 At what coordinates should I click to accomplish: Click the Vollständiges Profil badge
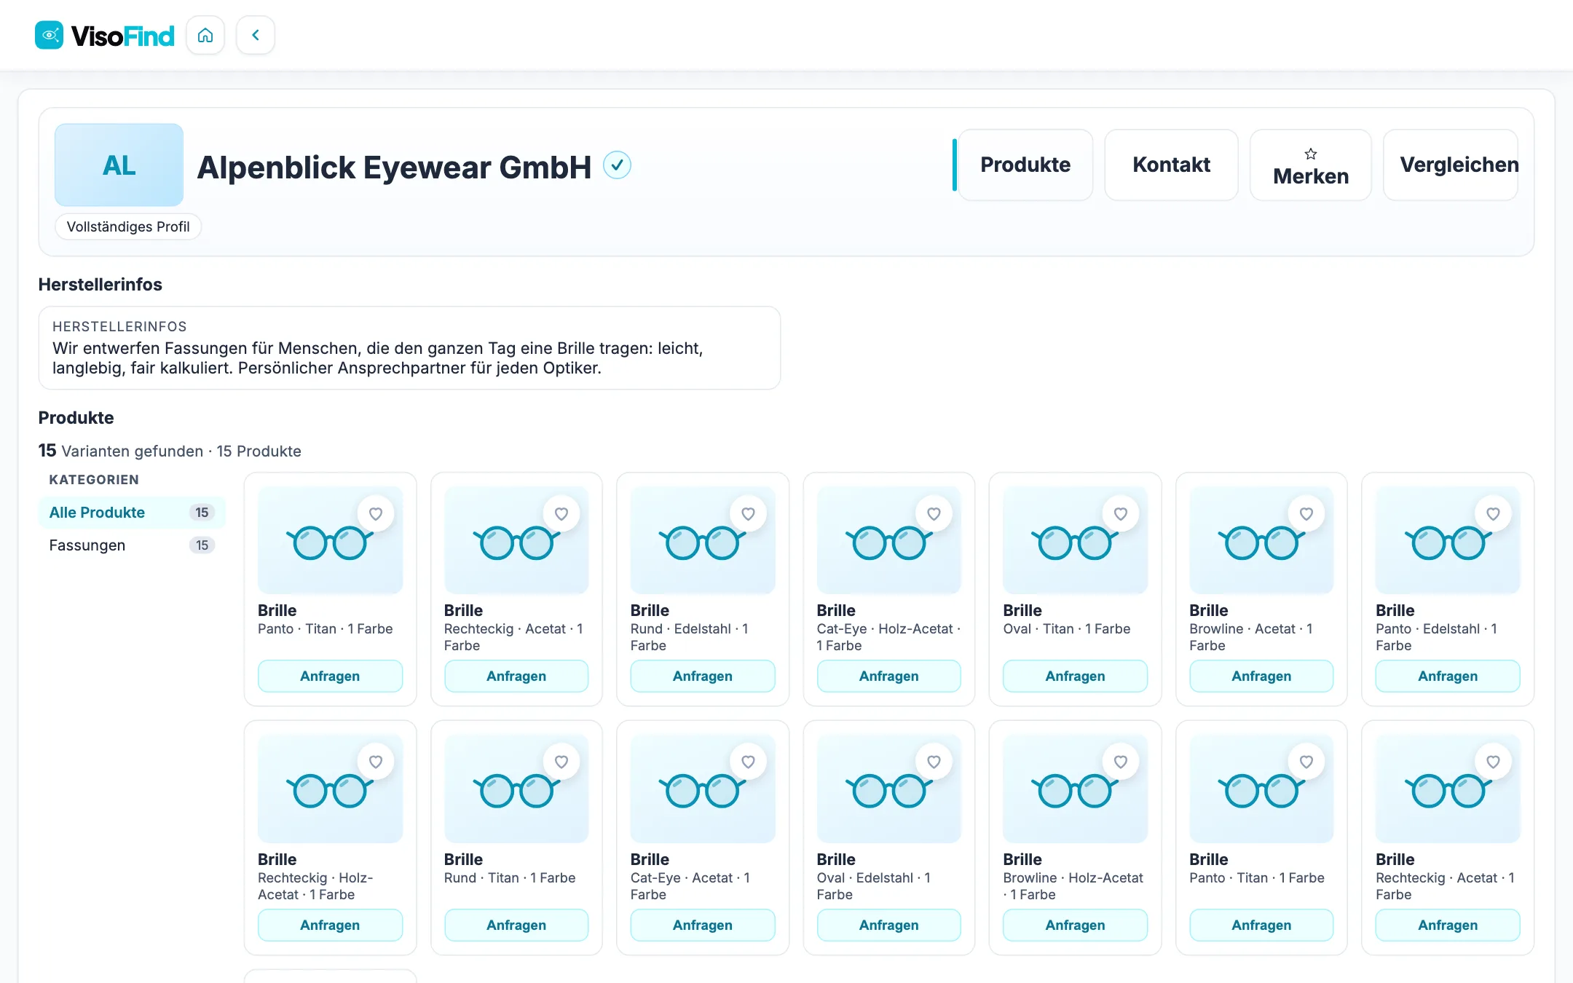(128, 226)
